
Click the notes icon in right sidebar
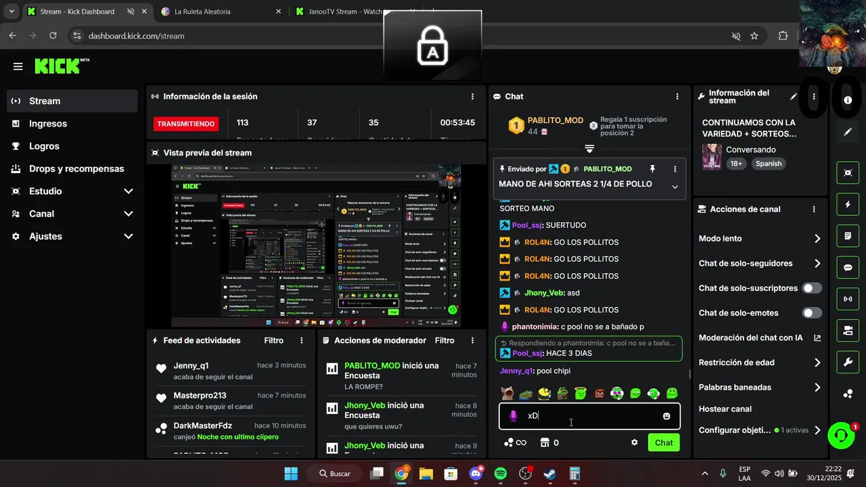click(848, 236)
